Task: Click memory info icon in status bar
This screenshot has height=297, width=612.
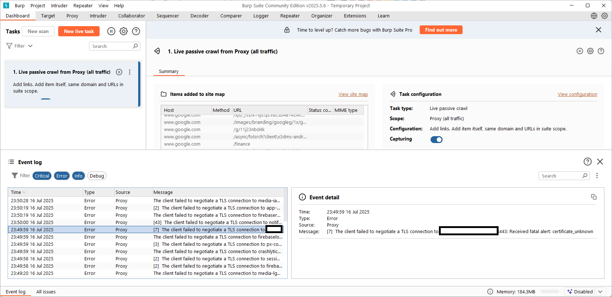Action: pyautogui.click(x=490, y=292)
